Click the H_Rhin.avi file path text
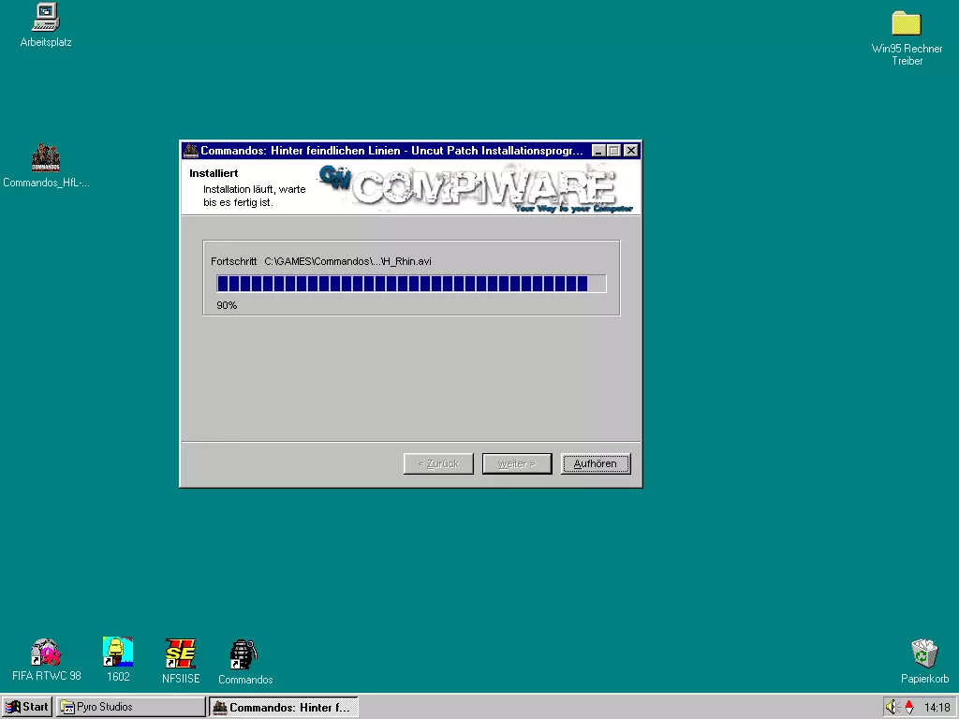 click(x=347, y=261)
